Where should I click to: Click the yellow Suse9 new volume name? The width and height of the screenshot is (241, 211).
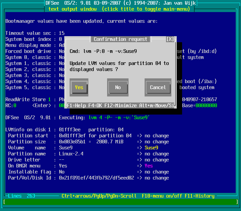151,148
